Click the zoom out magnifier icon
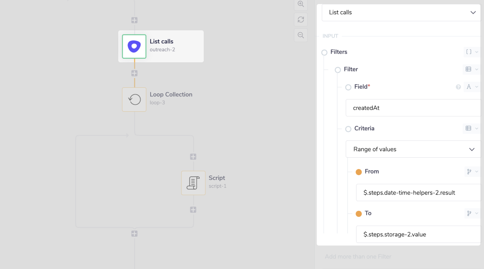 301,35
